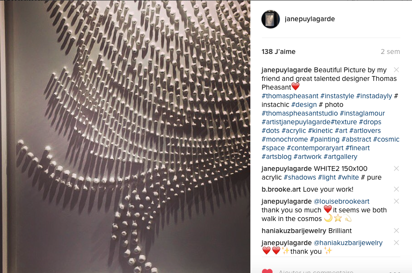The image size is (412, 273).
Task: Open the @louisebrookeart mention
Action: 342,201
